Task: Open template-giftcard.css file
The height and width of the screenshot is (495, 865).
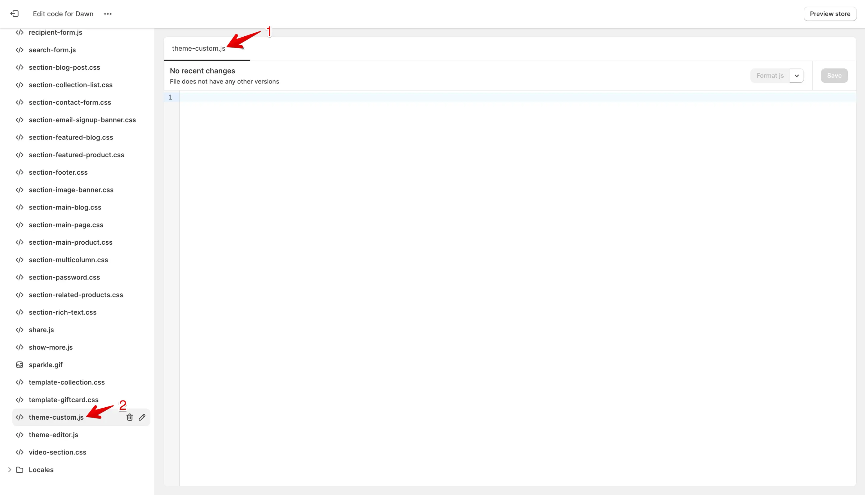Action: pos(64,400)
